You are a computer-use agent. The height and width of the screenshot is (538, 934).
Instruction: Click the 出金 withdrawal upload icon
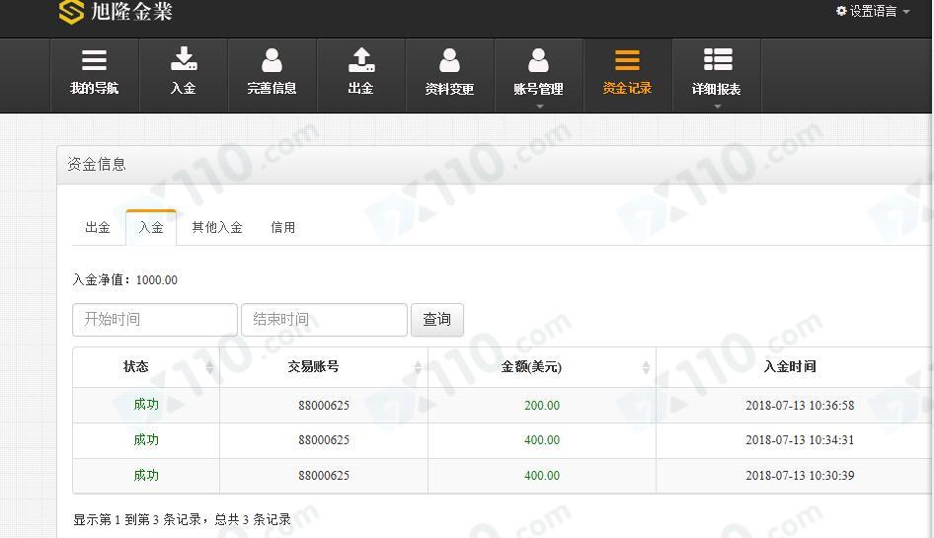point(361,59)
